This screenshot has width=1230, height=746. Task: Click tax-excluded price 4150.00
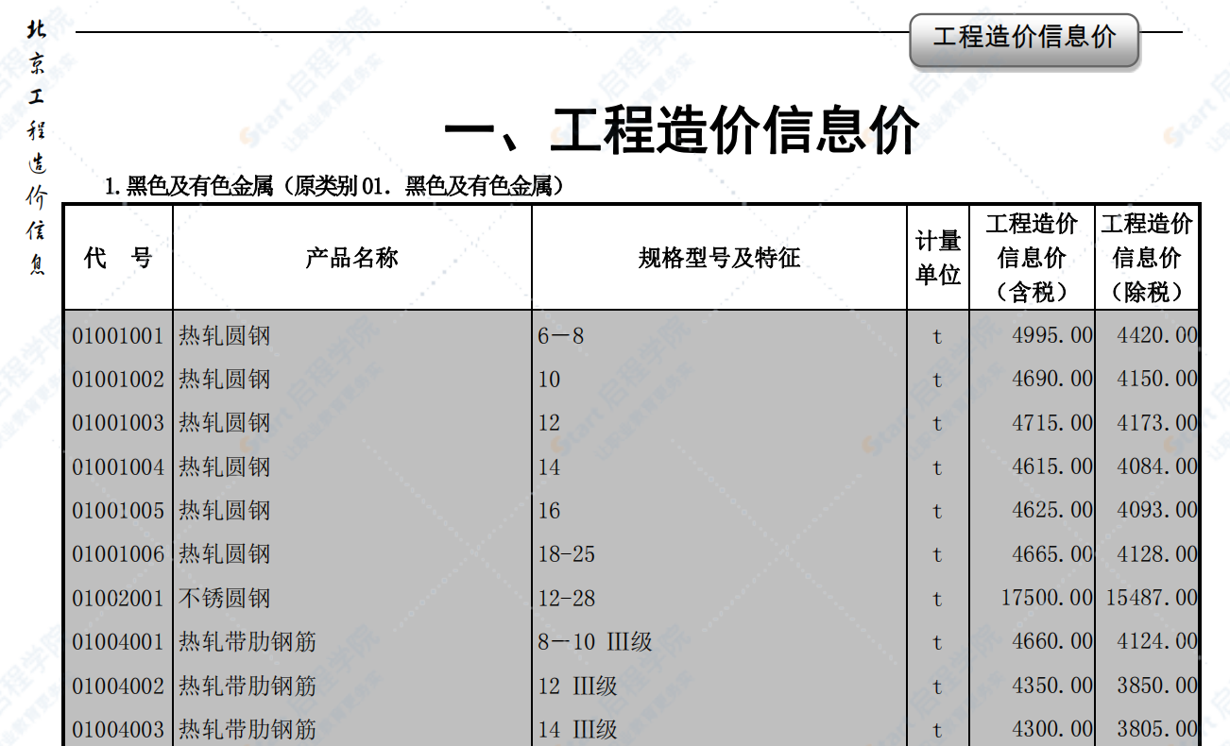pos(1157,380)
